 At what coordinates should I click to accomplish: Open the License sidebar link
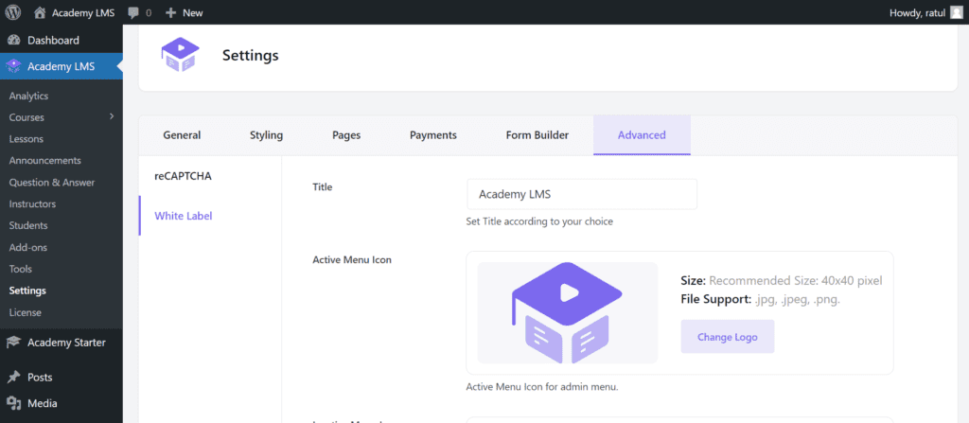26,312
